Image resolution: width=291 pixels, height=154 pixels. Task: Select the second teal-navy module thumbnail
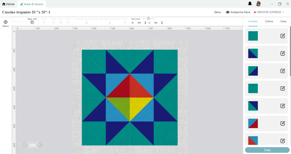tap(253, 71)
